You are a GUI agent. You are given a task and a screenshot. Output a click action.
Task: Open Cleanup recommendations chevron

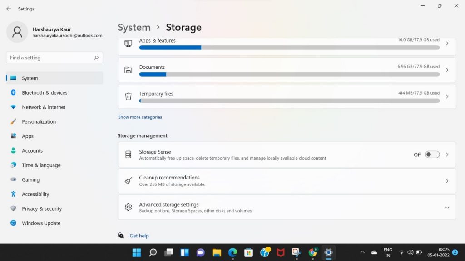447,181
